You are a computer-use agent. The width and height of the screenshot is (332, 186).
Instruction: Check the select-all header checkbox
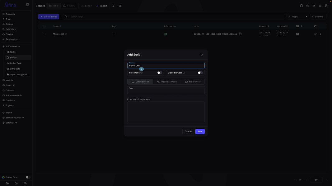pyautogui.click(x=44, y=26)
